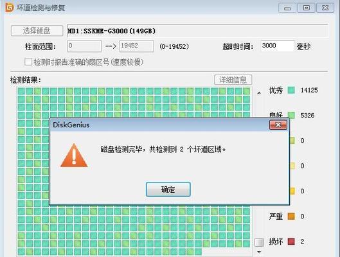Click the 超时时间 field showing 3000
Image resolution: width=340 pixels, height=257 pixels.
tap(278, 46)
